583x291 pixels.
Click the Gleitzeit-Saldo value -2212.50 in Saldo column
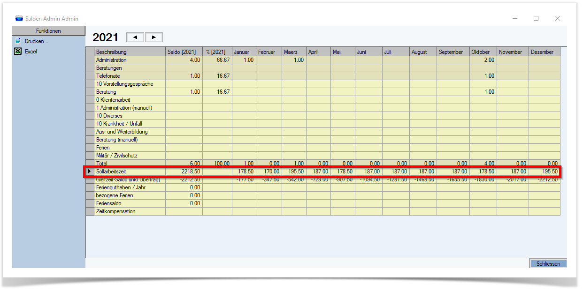tap(190, 179)
